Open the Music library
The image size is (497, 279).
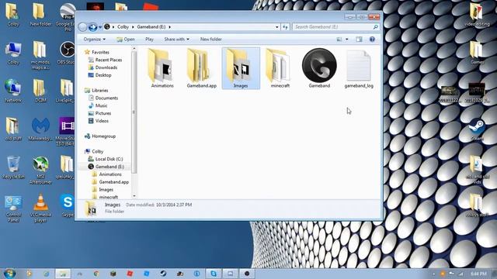tap(101, 105)
